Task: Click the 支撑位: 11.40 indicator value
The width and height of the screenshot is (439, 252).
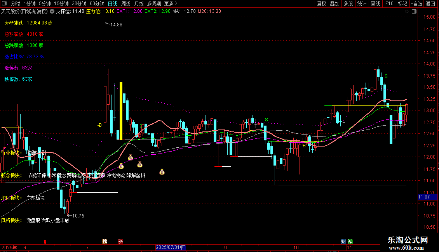Action: pyautogui.click(x=70, y=11)
